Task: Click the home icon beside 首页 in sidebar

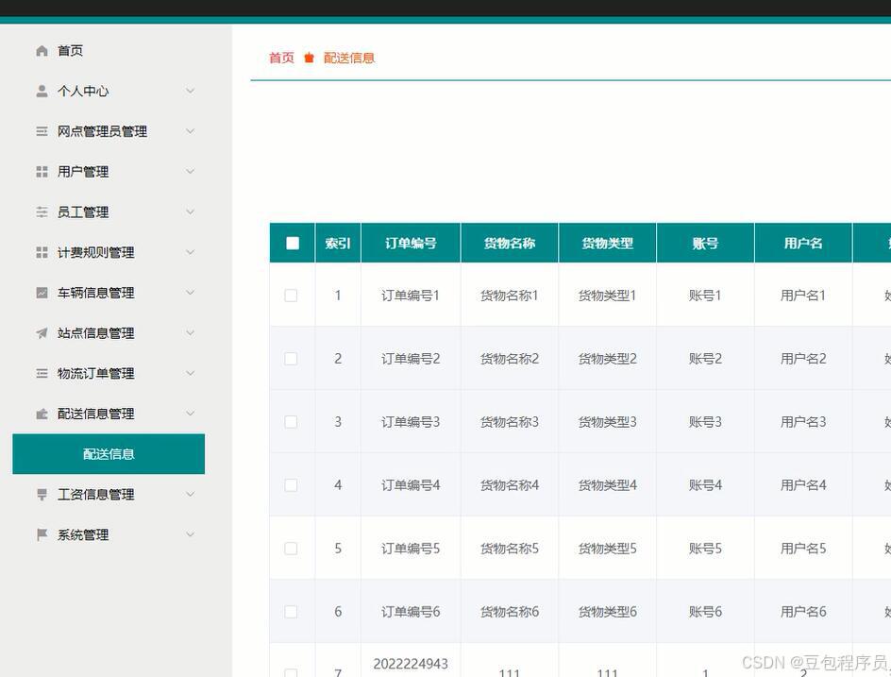Action: pos(42,51)
